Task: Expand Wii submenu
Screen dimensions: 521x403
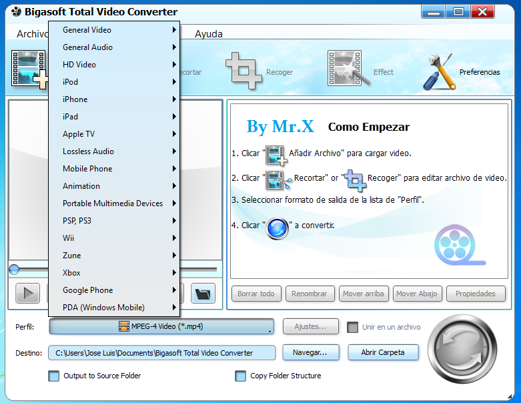Action: coord(114,238)
